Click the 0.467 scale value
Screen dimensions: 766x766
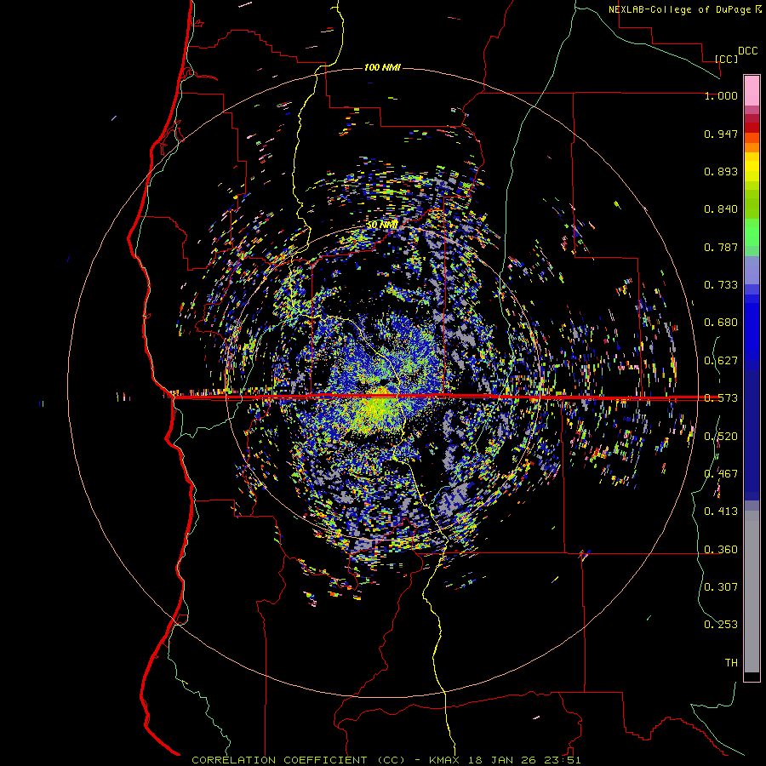[721, 474]
